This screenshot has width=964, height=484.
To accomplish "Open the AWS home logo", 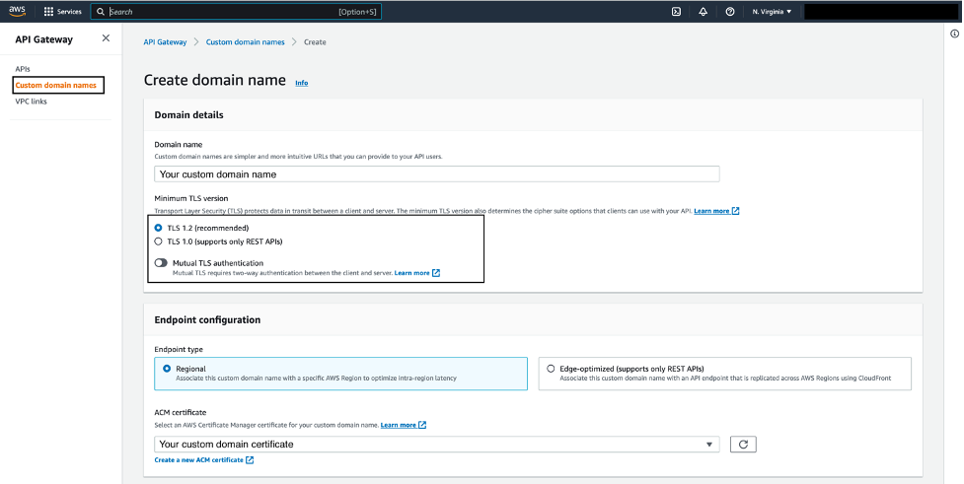I will point(17,11).
